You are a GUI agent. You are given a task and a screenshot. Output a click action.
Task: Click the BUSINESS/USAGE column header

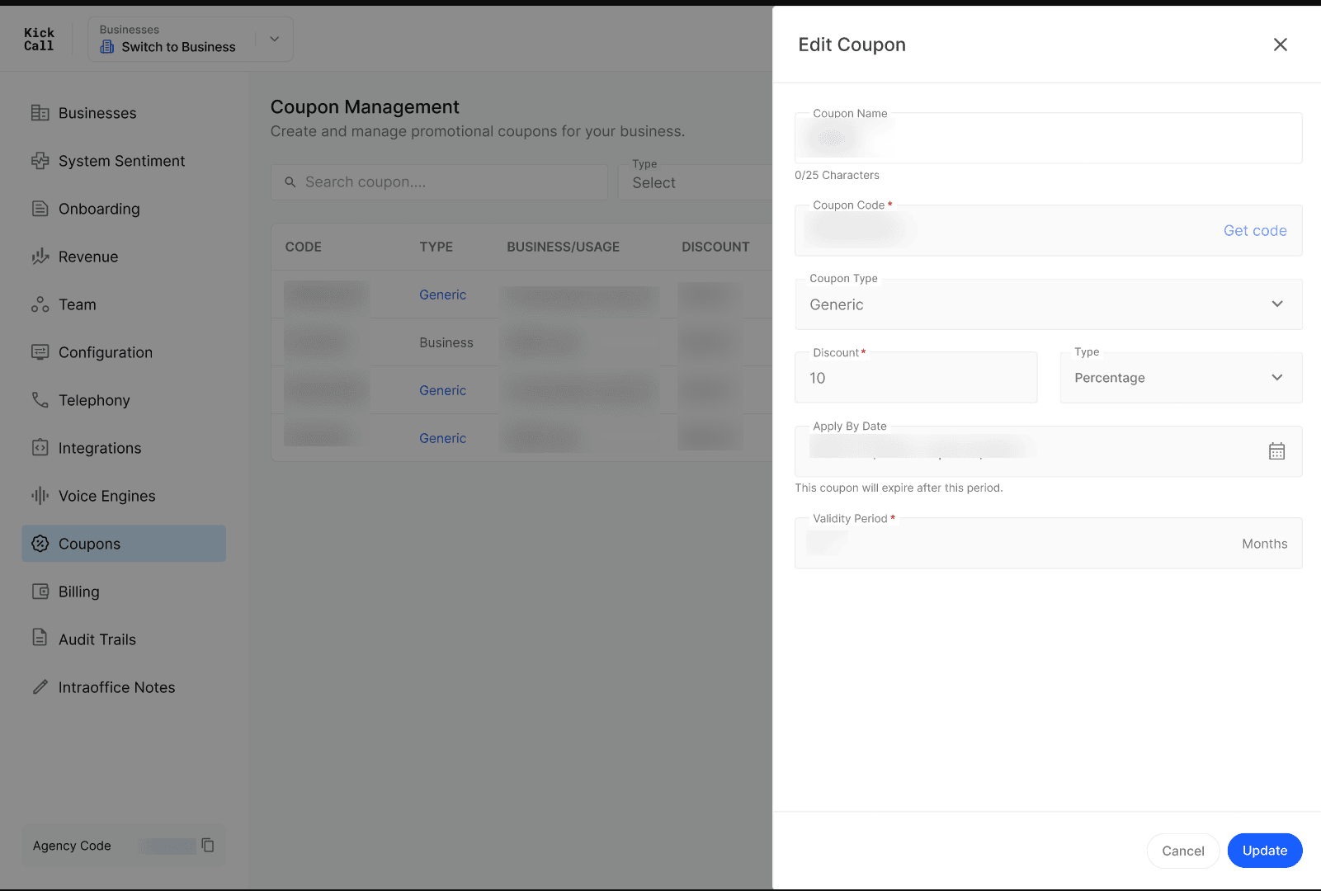tap(563, 247)
